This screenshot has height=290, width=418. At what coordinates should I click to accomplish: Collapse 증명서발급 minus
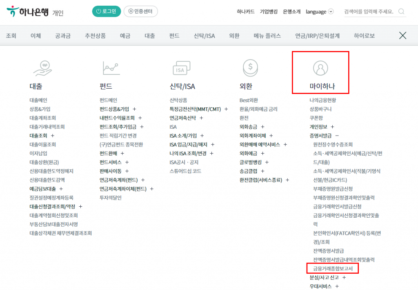pyautogui.click(x=337, y=136)
